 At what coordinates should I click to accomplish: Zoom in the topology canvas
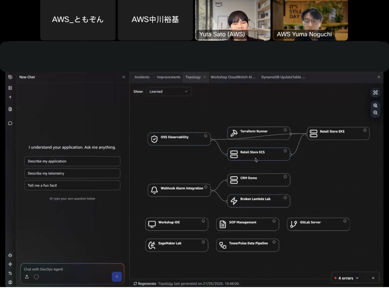tap(375, 106)
